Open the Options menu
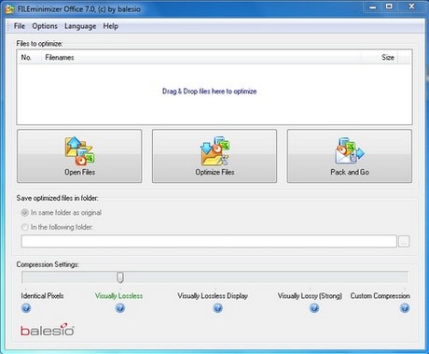Image resolution: width=429 pixels, height=354 pixels. tap(45, 26)
